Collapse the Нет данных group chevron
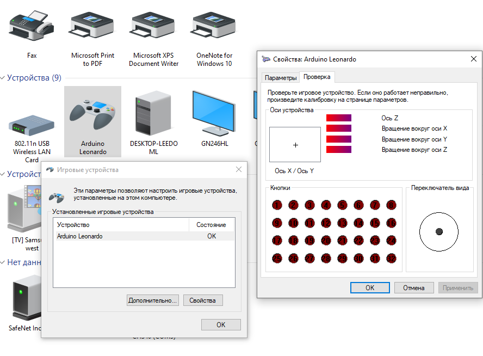The height and width of the screenshot is (356, 483). 3,262
